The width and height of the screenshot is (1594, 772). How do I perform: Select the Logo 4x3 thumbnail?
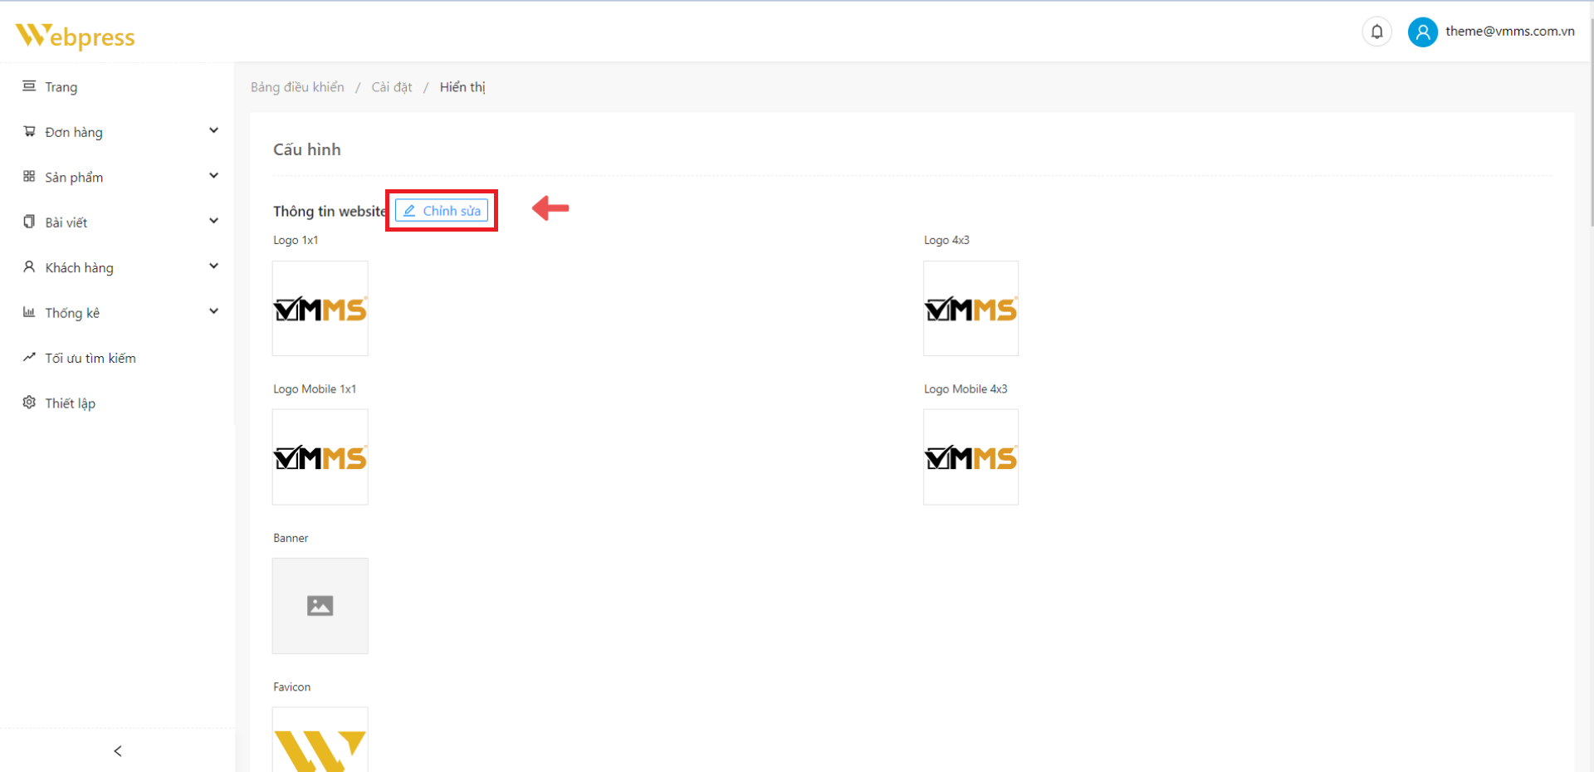coord(971,308)
